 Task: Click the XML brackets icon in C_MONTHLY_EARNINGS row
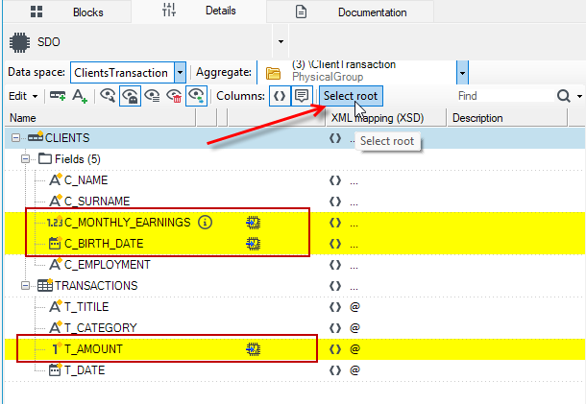coord(335,223)
